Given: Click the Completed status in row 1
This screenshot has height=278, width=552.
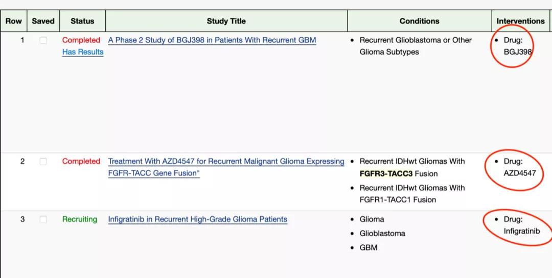Looking at the screenshot, I should point(81,40).
